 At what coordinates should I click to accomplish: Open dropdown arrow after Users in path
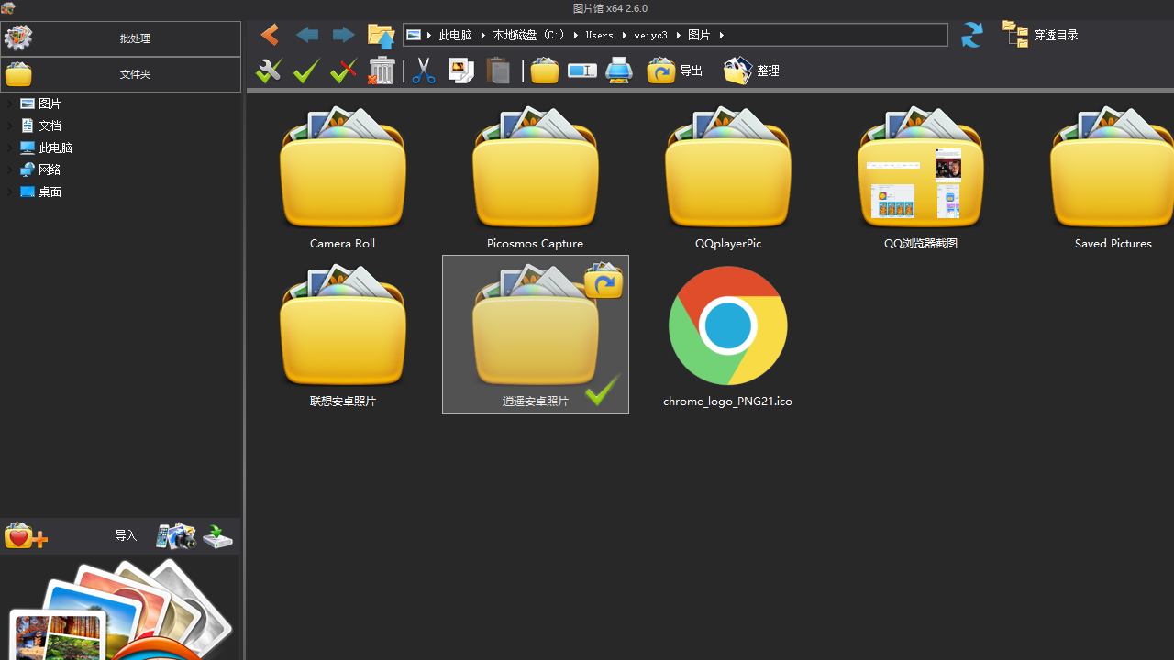tap(624, 35)
